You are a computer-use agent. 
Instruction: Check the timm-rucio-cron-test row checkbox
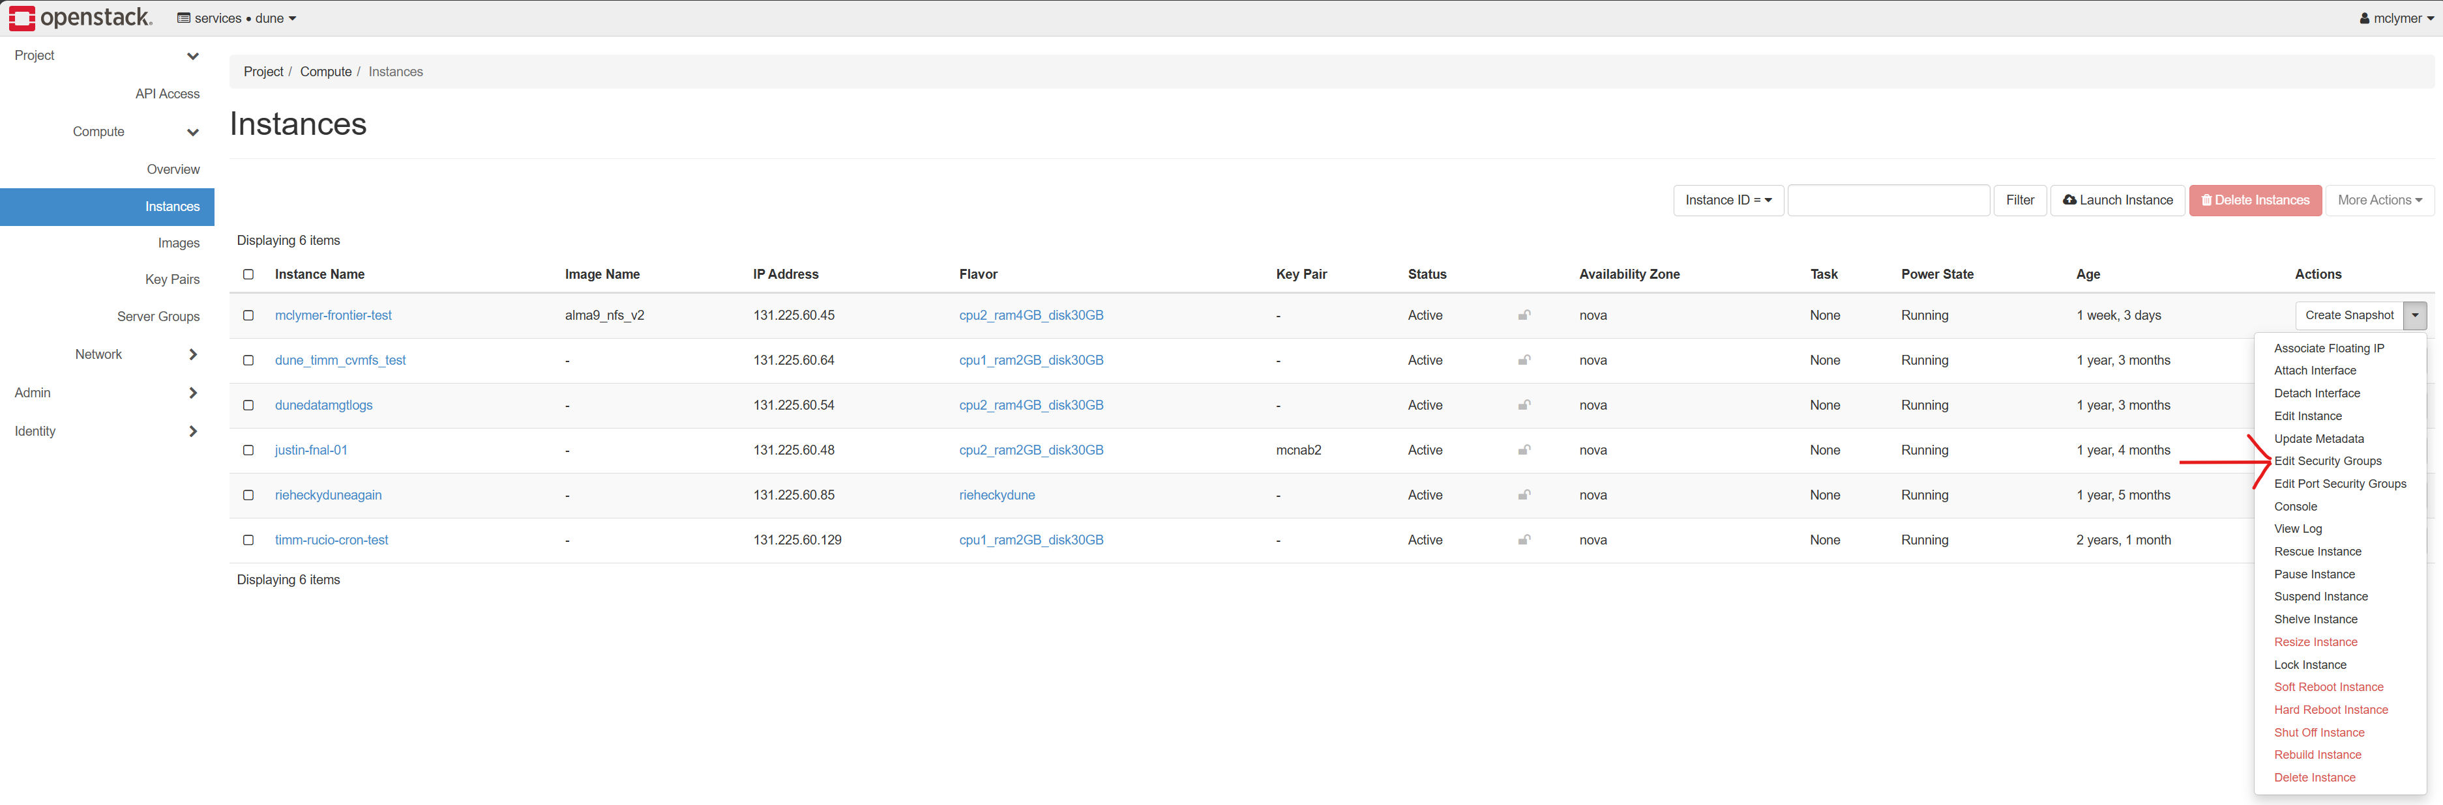(248, 540)
